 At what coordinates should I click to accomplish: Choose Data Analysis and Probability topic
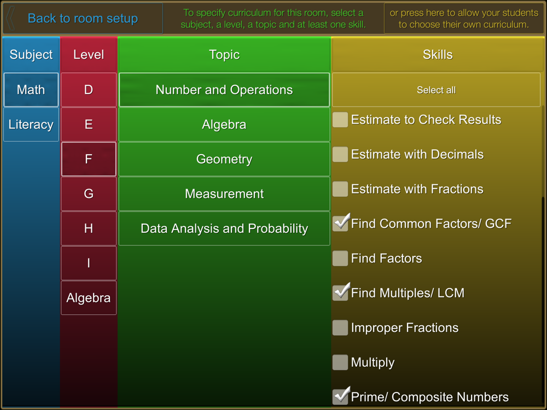coord(224,229)
